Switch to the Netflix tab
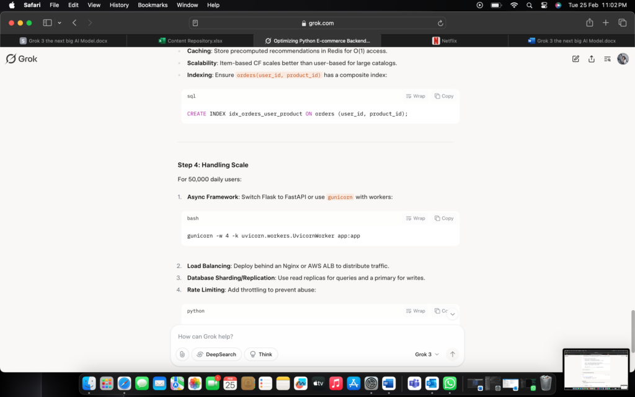The width and height of the screenshot is (635, 397). pyautogui.click(x=444, y=41)
